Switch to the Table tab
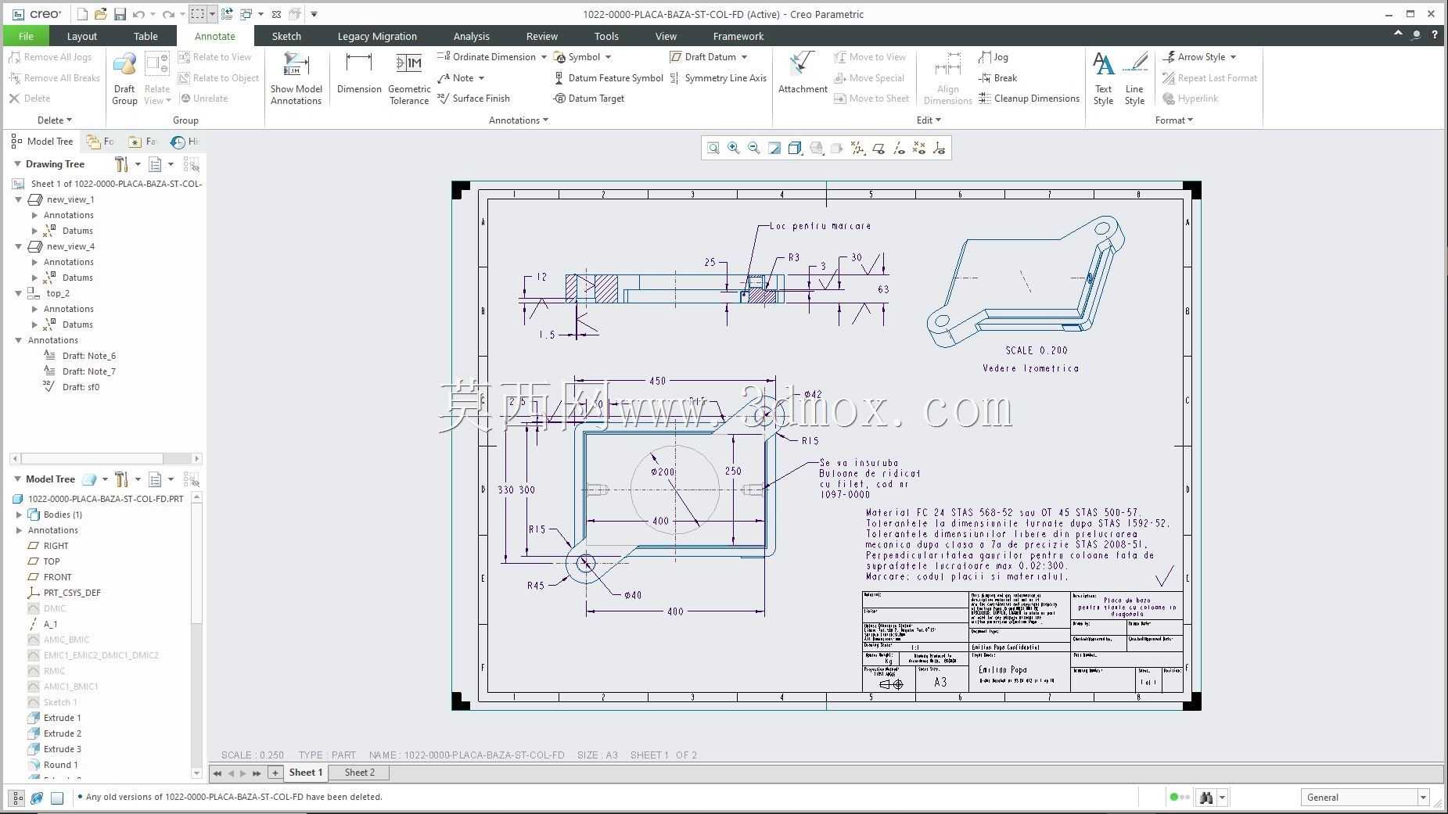This screenshot has height=814, width=1448. pos(146,36)
